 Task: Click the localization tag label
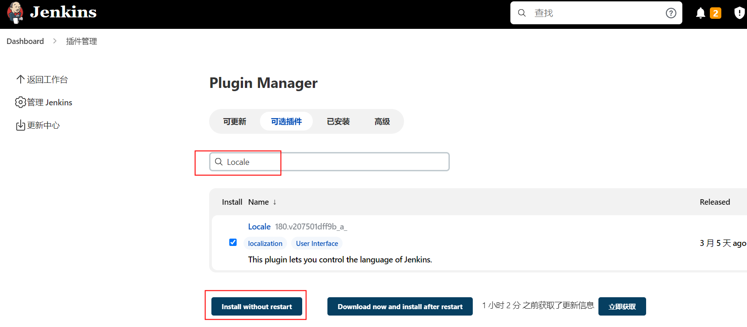point(265,244)
